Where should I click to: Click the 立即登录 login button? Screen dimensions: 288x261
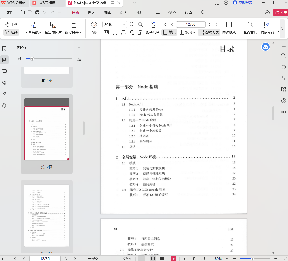[x=242, y=3]
